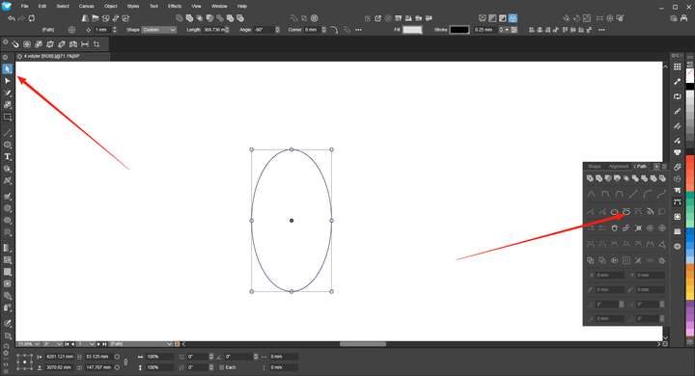Click the 1 mm size stepper in context bar
This screenshot has width=695, height=376.
click(114, 30)
